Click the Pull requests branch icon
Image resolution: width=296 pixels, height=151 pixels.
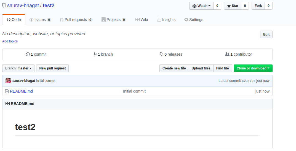62,20
